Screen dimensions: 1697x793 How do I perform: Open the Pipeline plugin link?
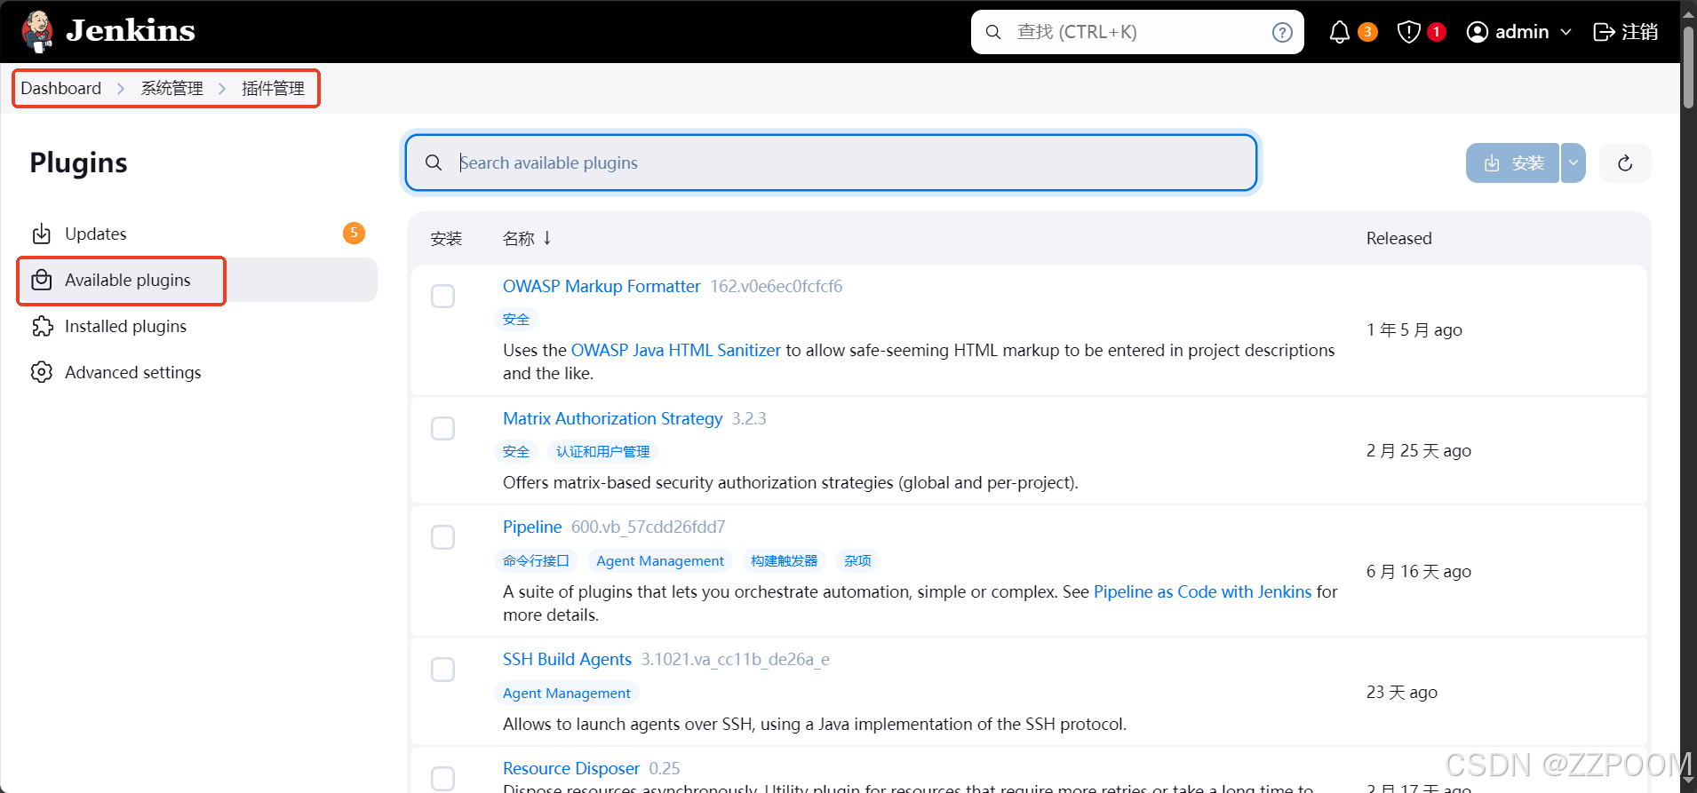tap(532, 527)
